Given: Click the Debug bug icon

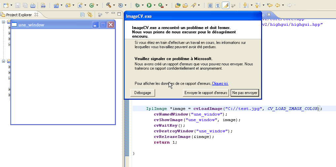Looking at the screenshot, I should pos(137,5).
